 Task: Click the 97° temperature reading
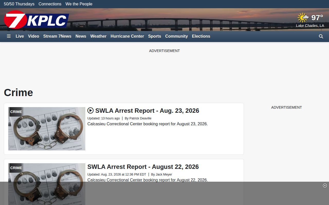coord(317,18)
